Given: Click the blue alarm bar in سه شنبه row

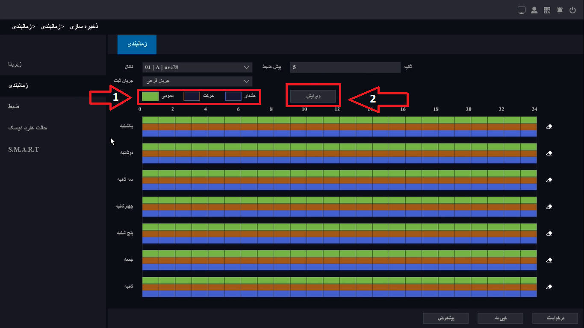Looking at the screenshot, I should coord(339,187).
